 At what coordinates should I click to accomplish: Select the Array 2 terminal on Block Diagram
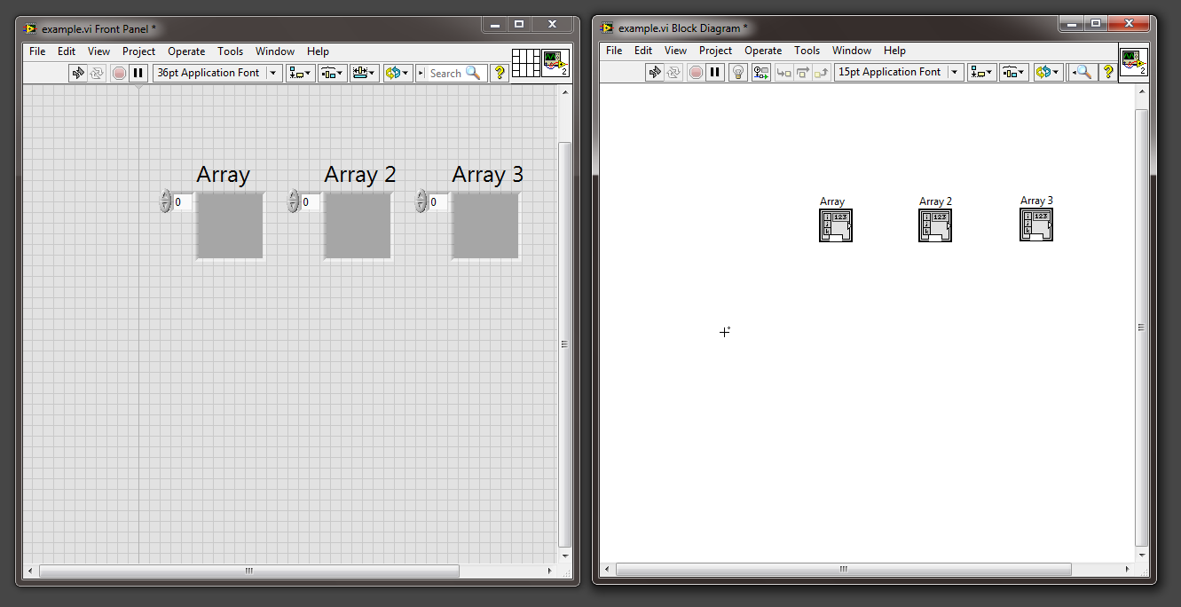[935, 225]
